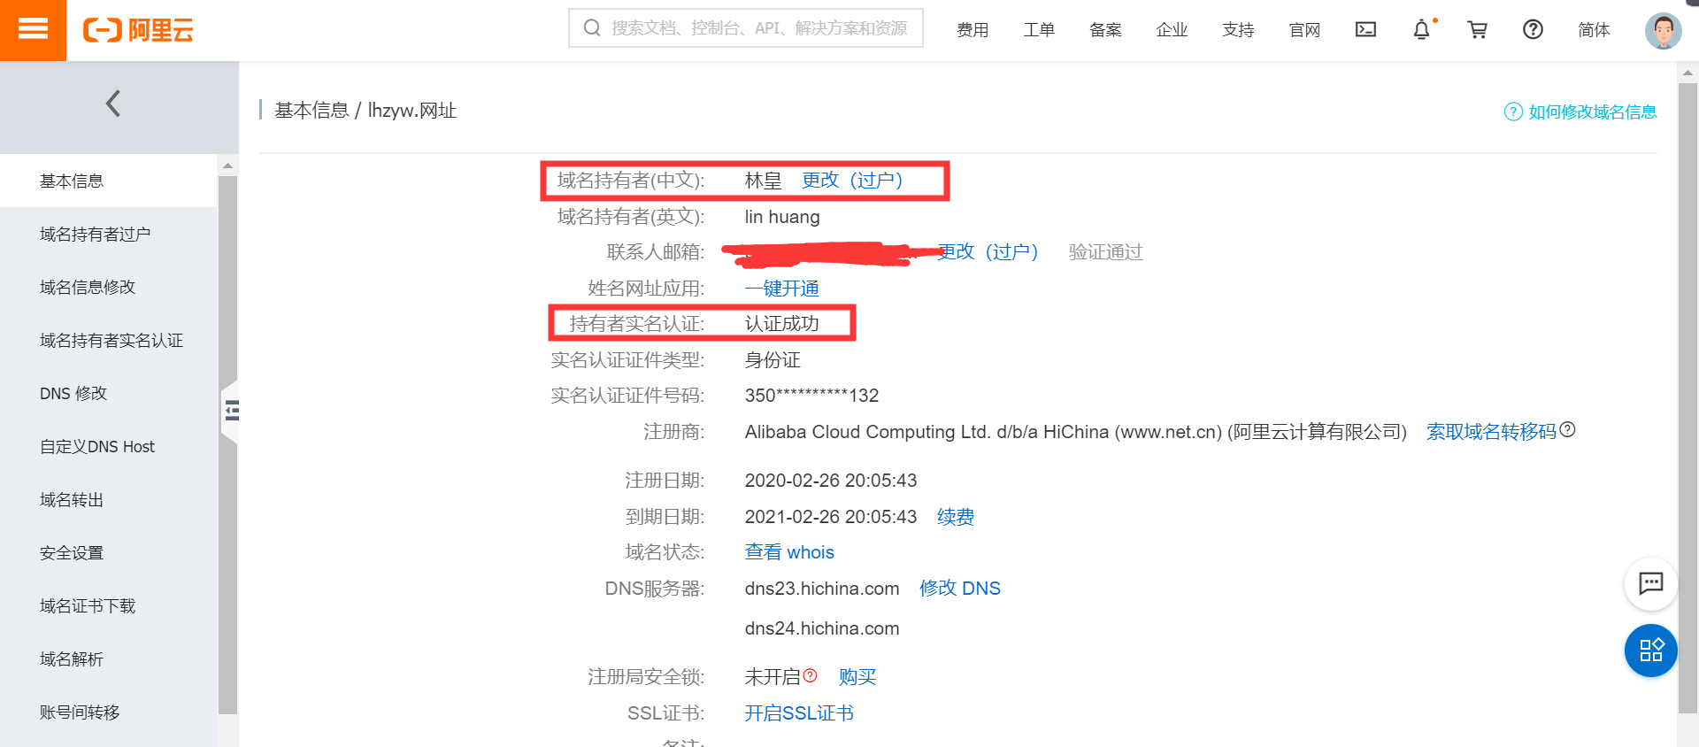Click 续费 to renew the domain
Image resolution: width=1699 pixels, height=747 pixels.
[956, 517]
